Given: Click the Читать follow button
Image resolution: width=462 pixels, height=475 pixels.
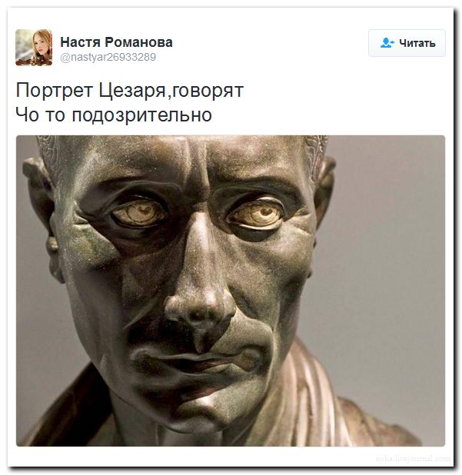Looking at the screenshot, I should coord(407,43).
